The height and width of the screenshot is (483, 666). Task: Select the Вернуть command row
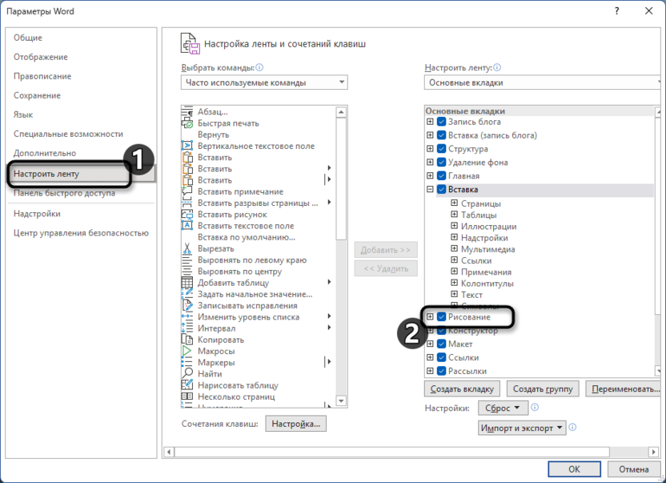pos(259,135)
